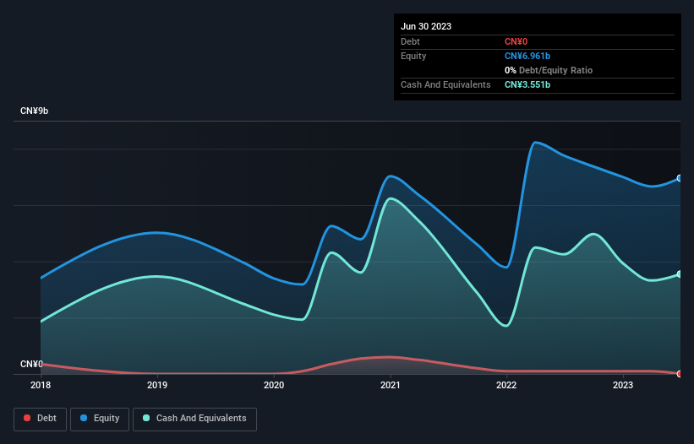Screen dimensions: 694x444
Task: Click the 2021 x-axis label
Action: click(x=391, y=385)
